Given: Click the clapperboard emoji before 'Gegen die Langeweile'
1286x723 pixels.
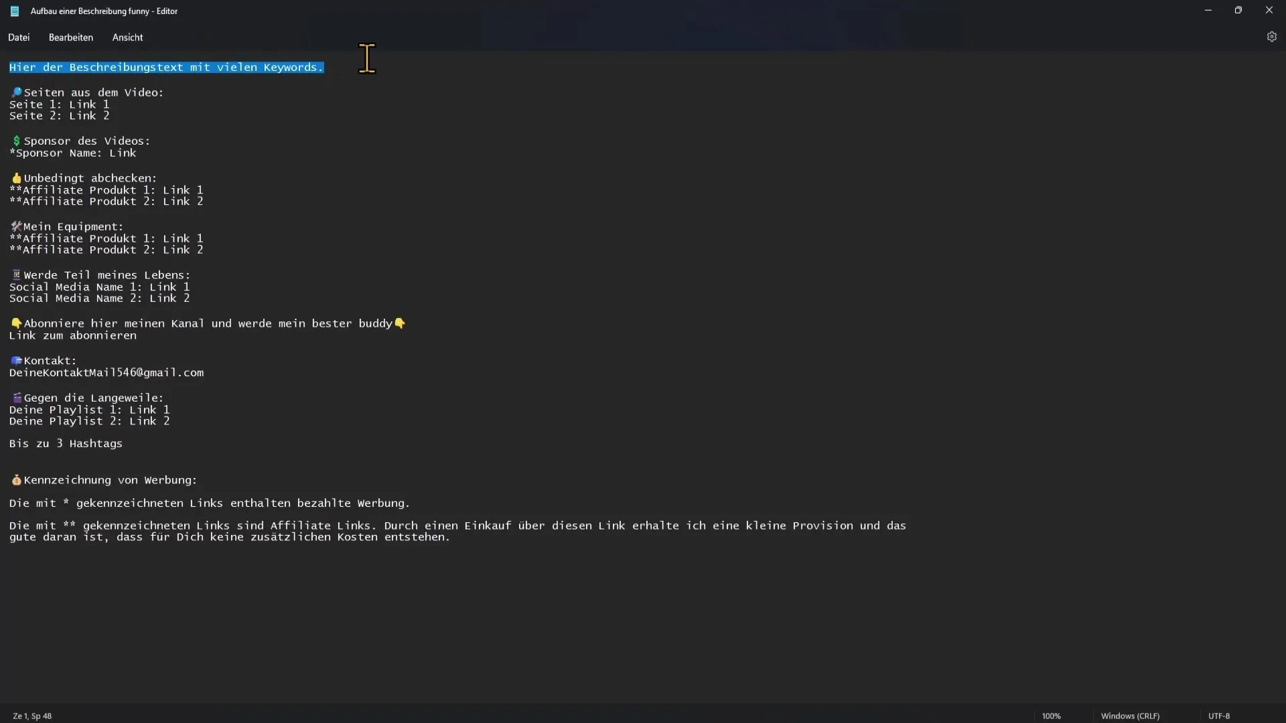Looking at the screenshot, I should click(17, 398).
